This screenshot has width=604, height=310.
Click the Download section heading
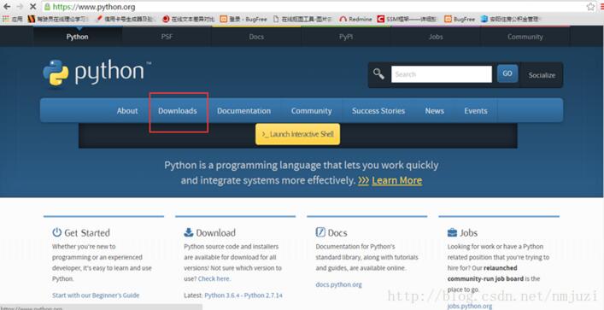215,233
